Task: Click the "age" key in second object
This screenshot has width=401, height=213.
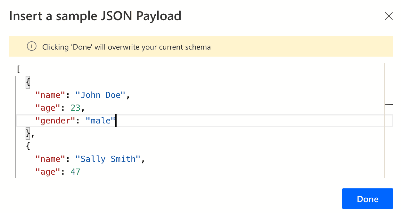Action: point(48,172)
